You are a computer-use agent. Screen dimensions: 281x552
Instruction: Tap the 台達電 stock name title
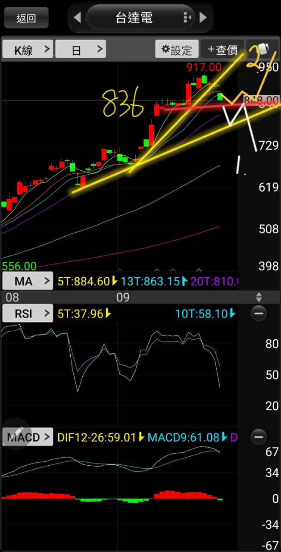(x=134, y=18)
